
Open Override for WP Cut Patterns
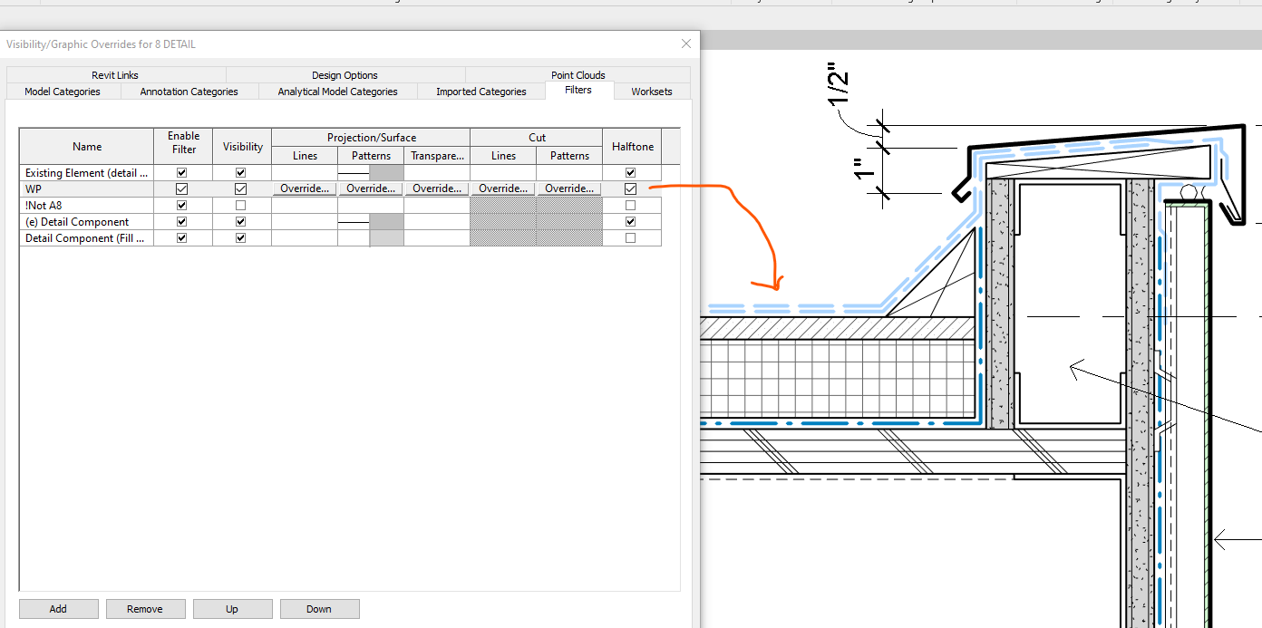(568, 188)
